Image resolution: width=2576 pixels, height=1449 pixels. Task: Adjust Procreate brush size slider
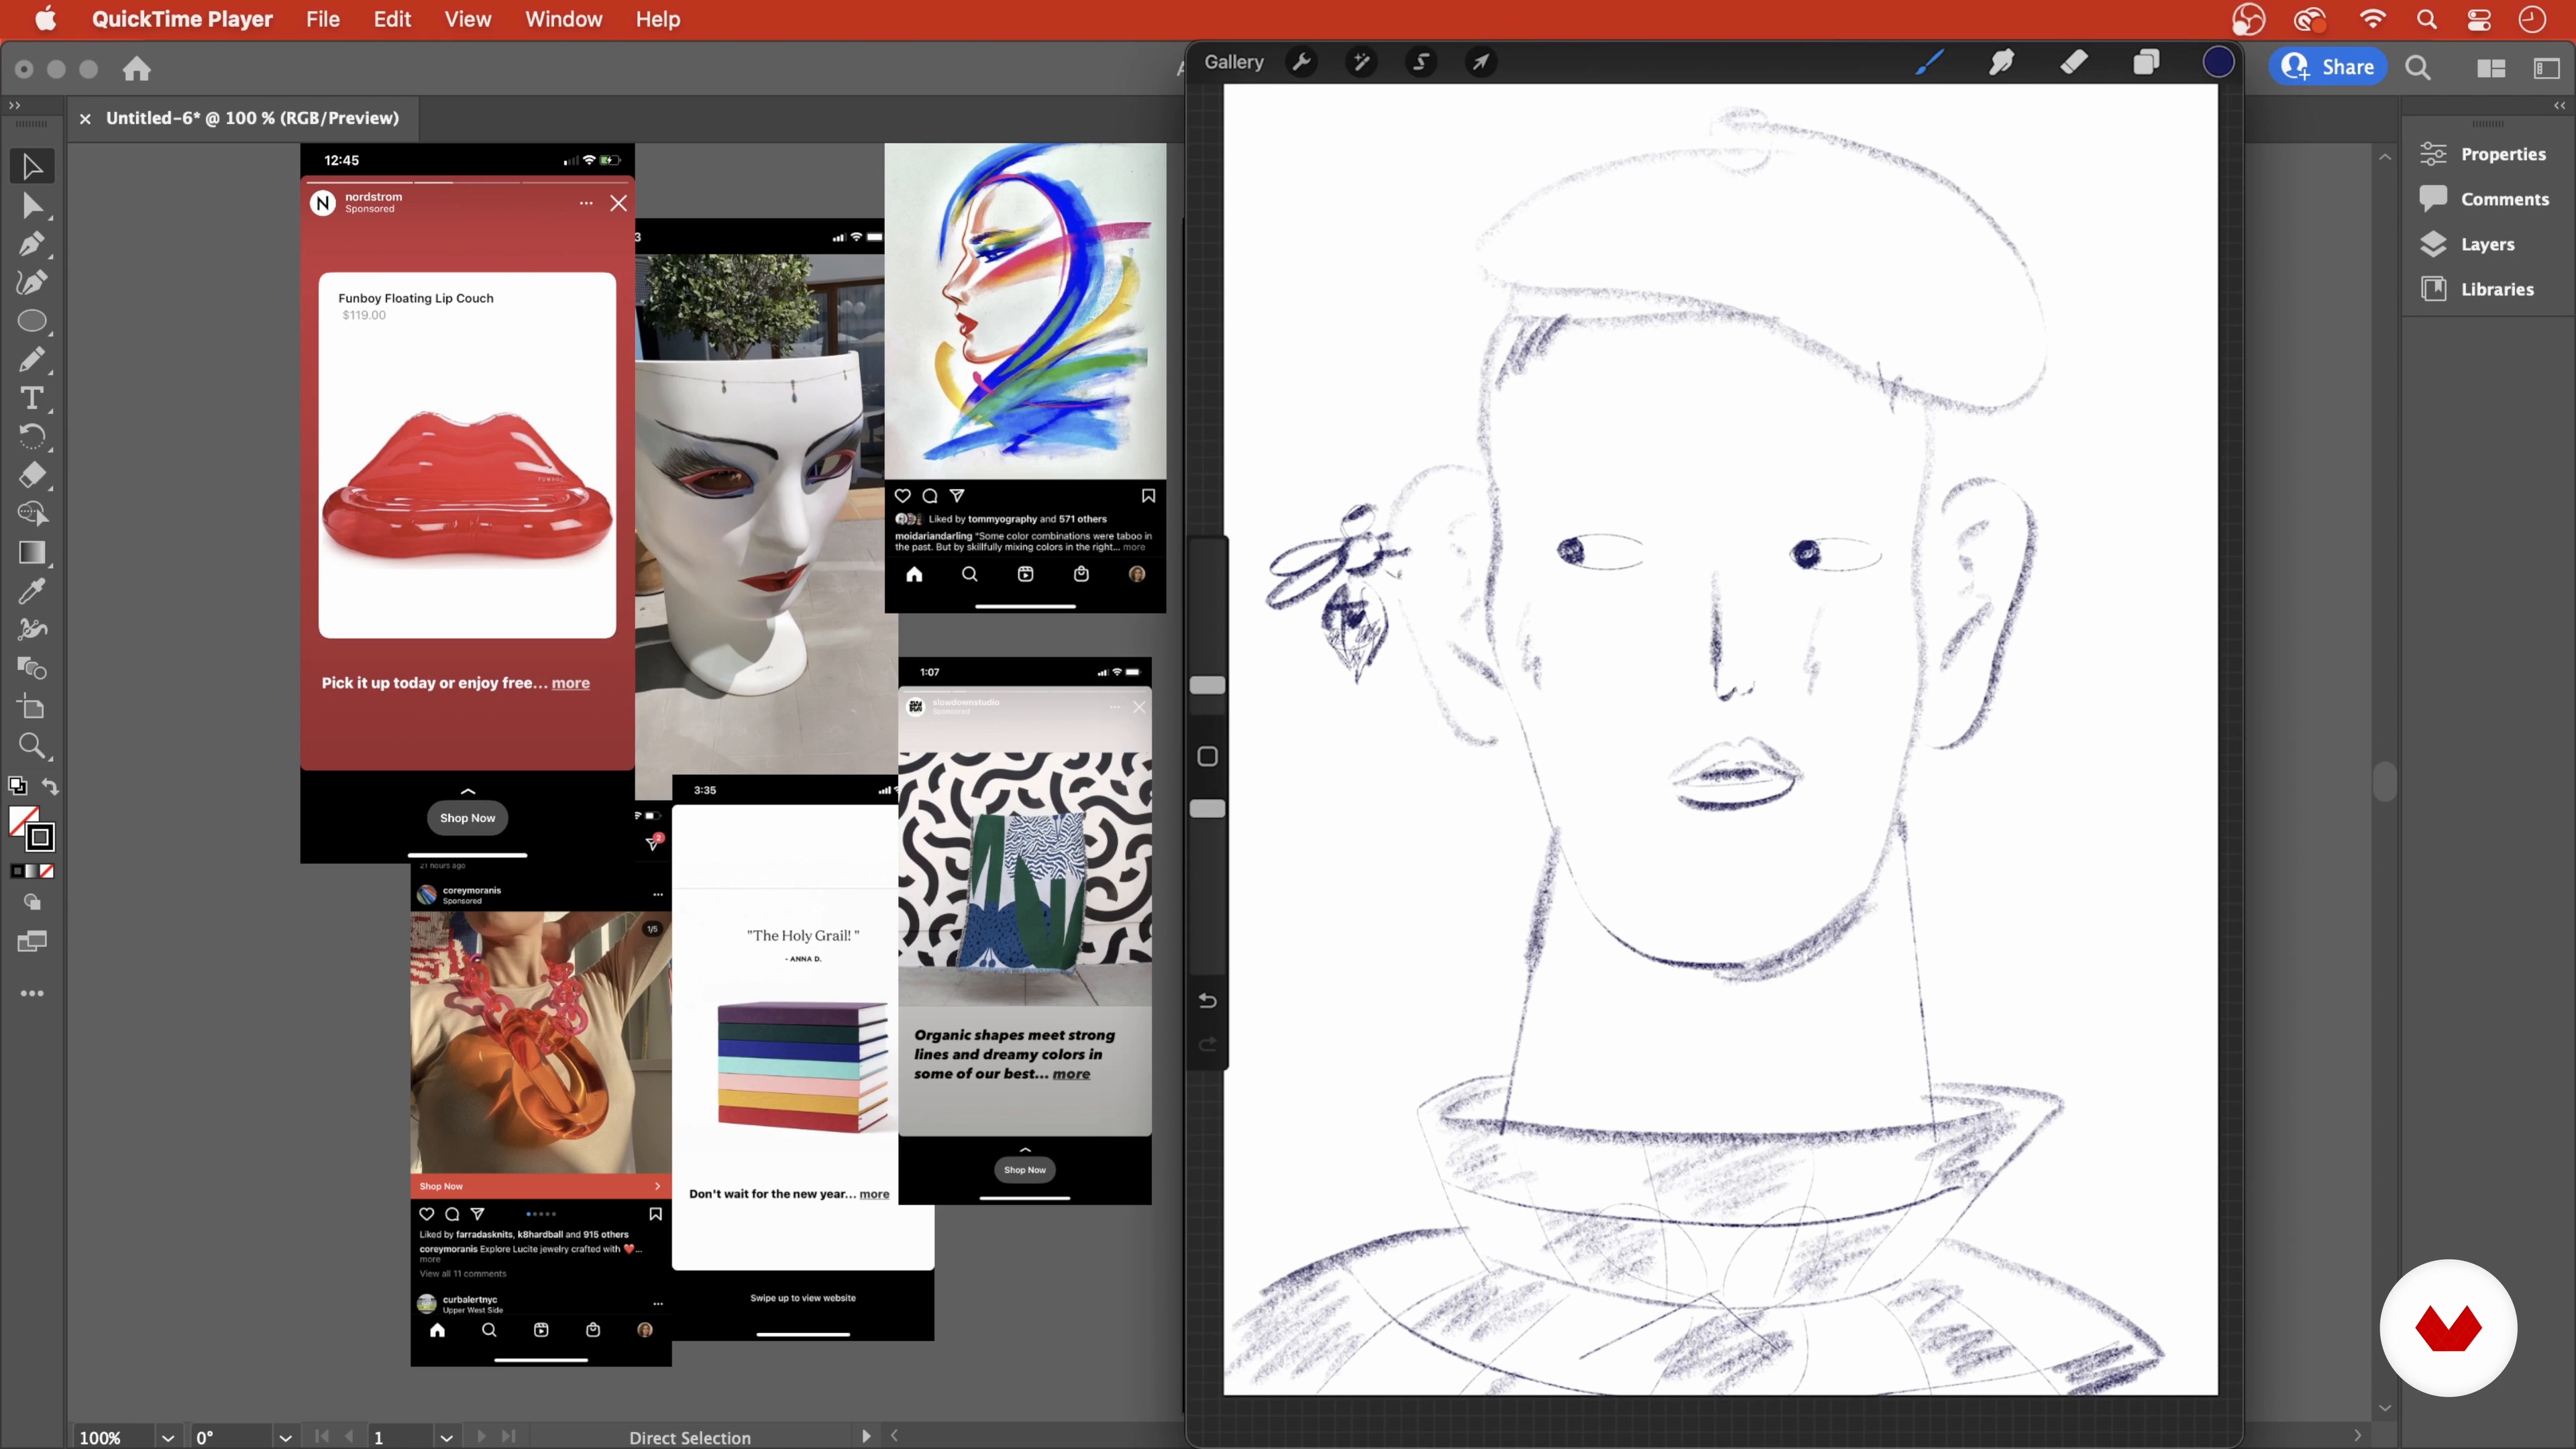[1207, 685]
